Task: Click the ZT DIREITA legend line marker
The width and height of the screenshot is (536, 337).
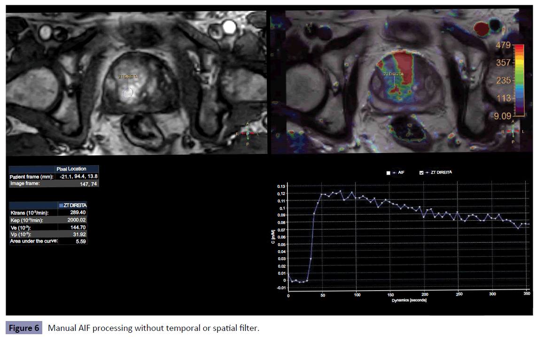Action: (427, 173)
